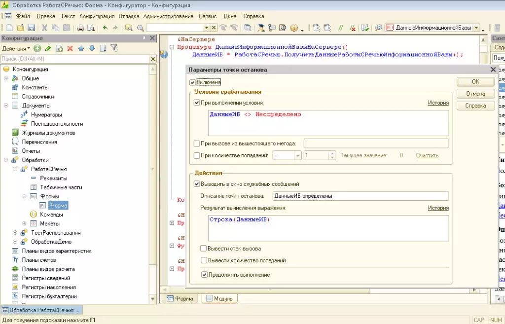Screen dimensions: 505x324
Task: Enable the Вывести стек вызова checkbox
Action: (x=204, y=249)
